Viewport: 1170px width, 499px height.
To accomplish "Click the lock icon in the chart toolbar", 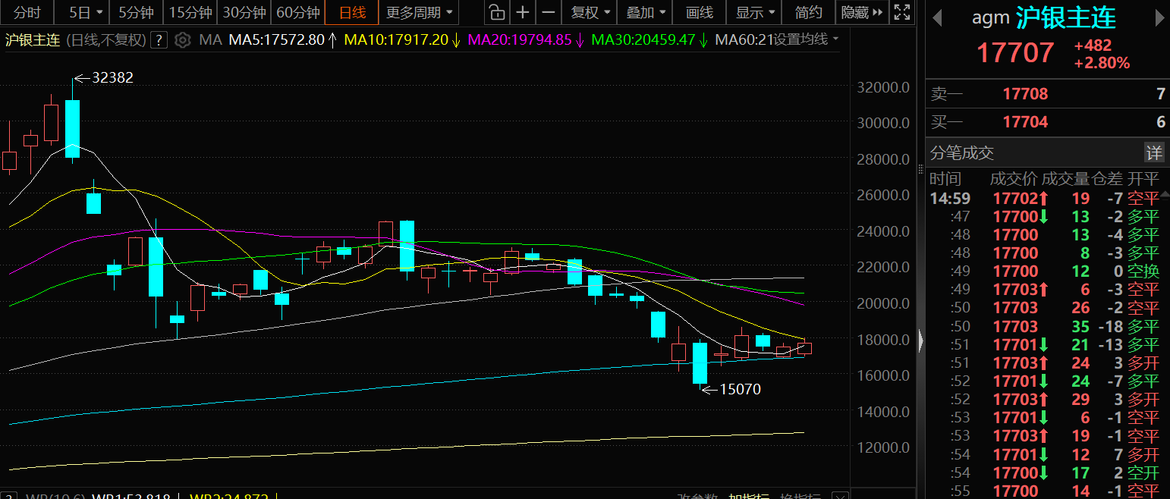I will tap(496, 12).
